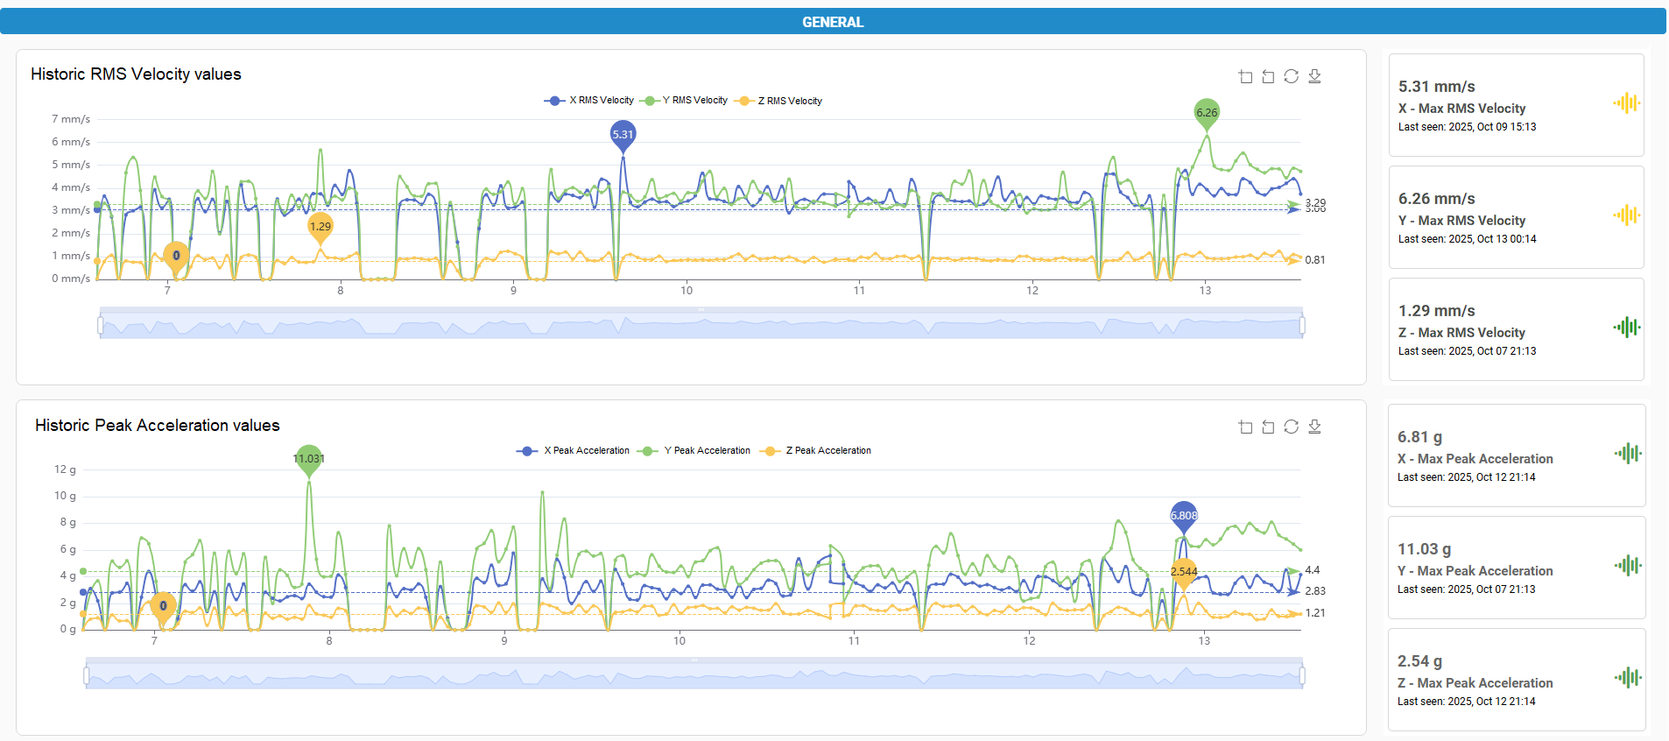The height and width of the screenshot is (741, 1669).
Task: Toggle X RMS Velocity series in legend
Action: [x=589, y=101]
